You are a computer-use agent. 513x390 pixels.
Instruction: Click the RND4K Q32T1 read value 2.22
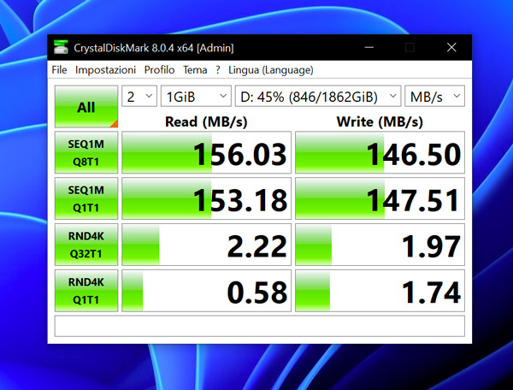point(206,245)
